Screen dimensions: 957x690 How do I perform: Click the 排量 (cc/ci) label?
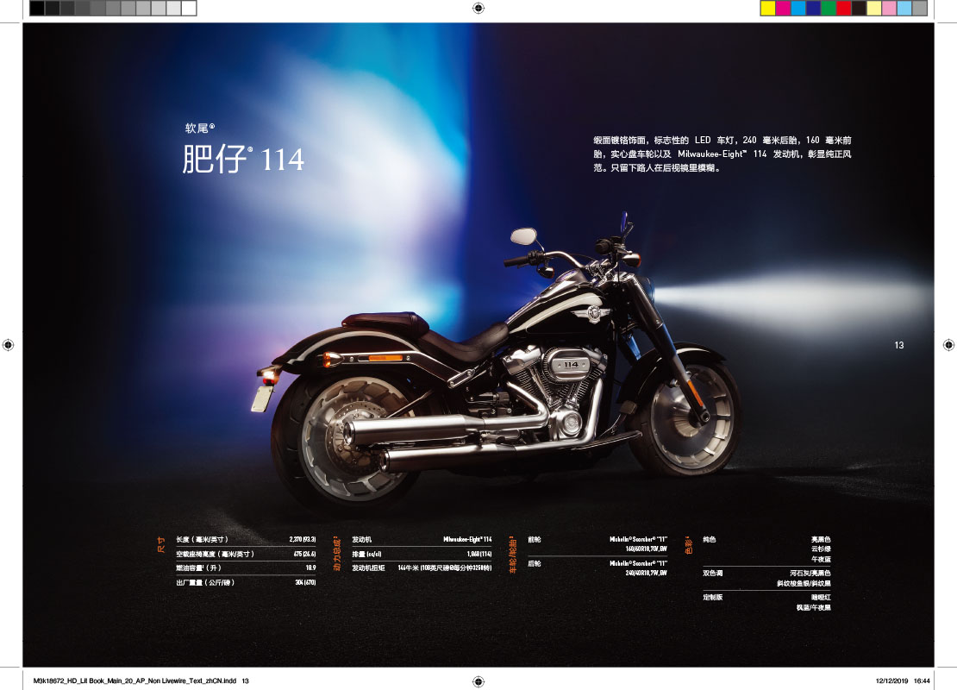click(x=366, y=555)
